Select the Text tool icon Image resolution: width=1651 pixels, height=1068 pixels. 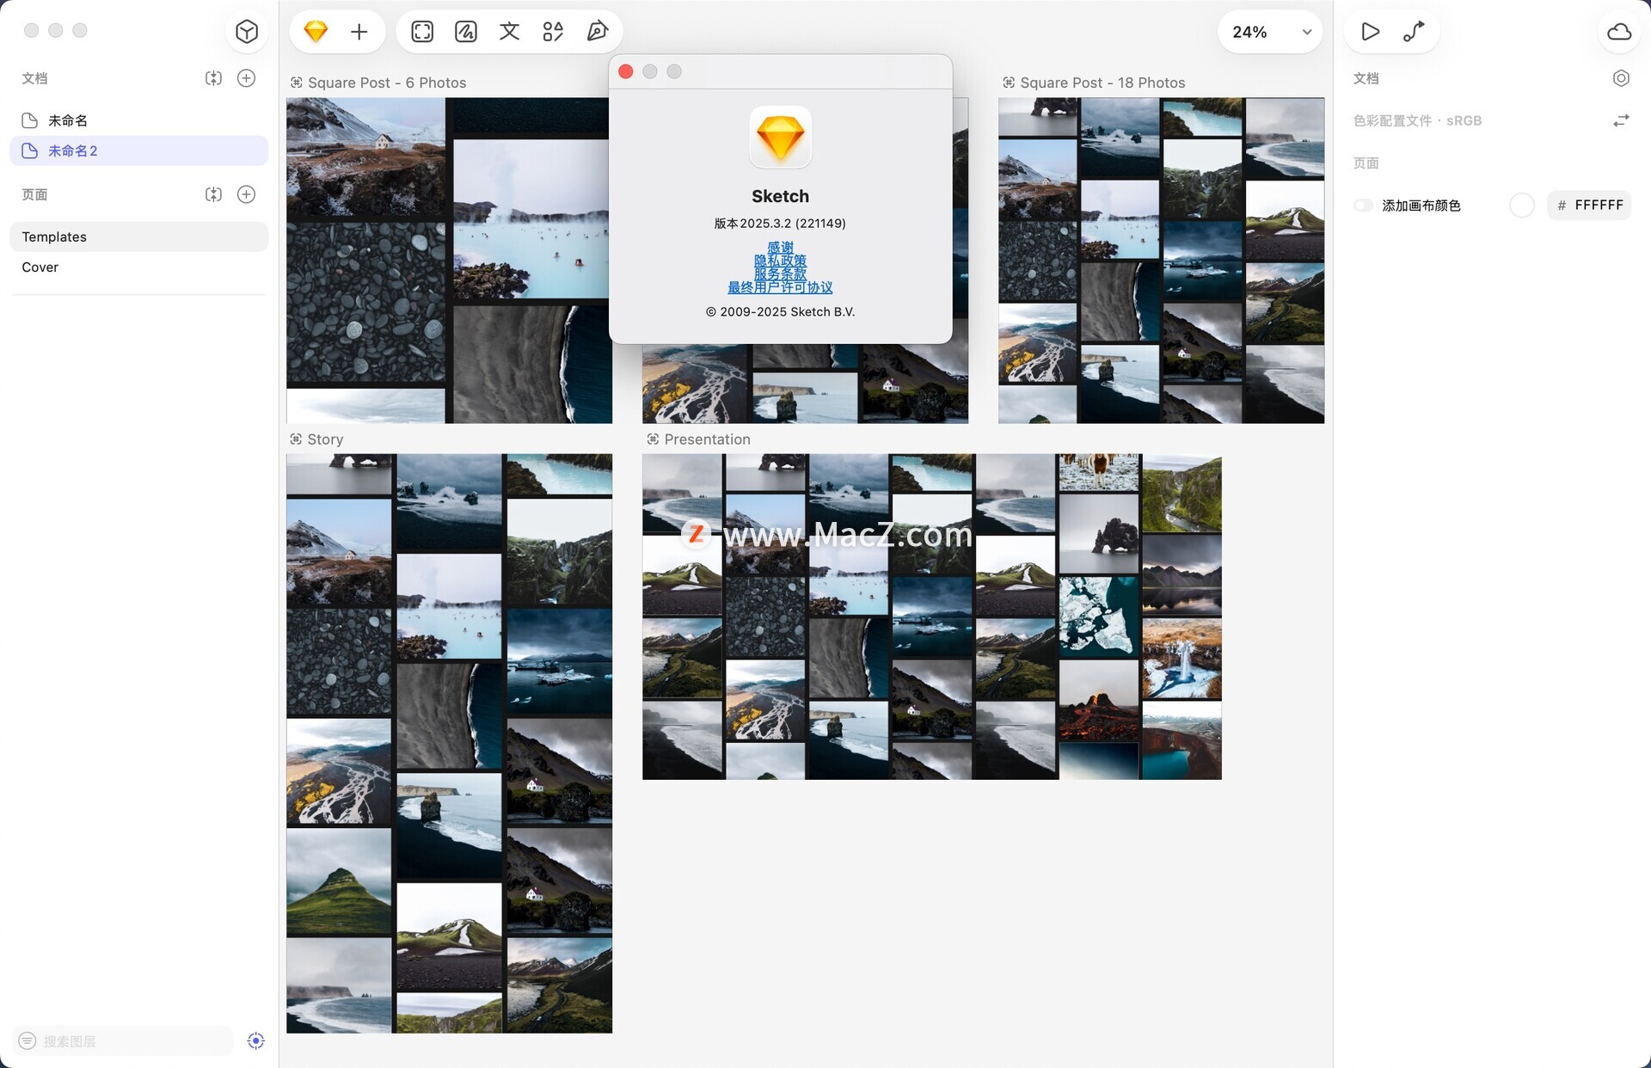coord(509,32)
